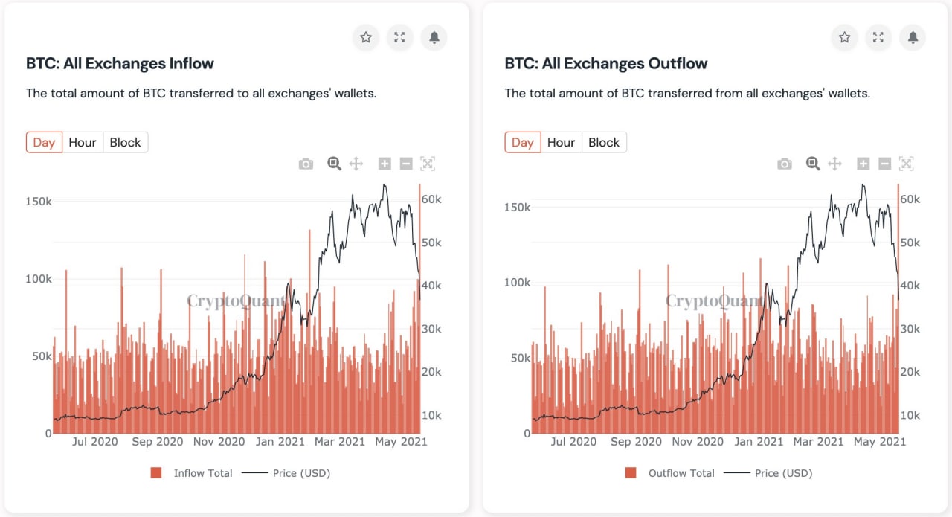Toggle Price (USD) line in Inflow legend
952x517 pixels.
301,473
